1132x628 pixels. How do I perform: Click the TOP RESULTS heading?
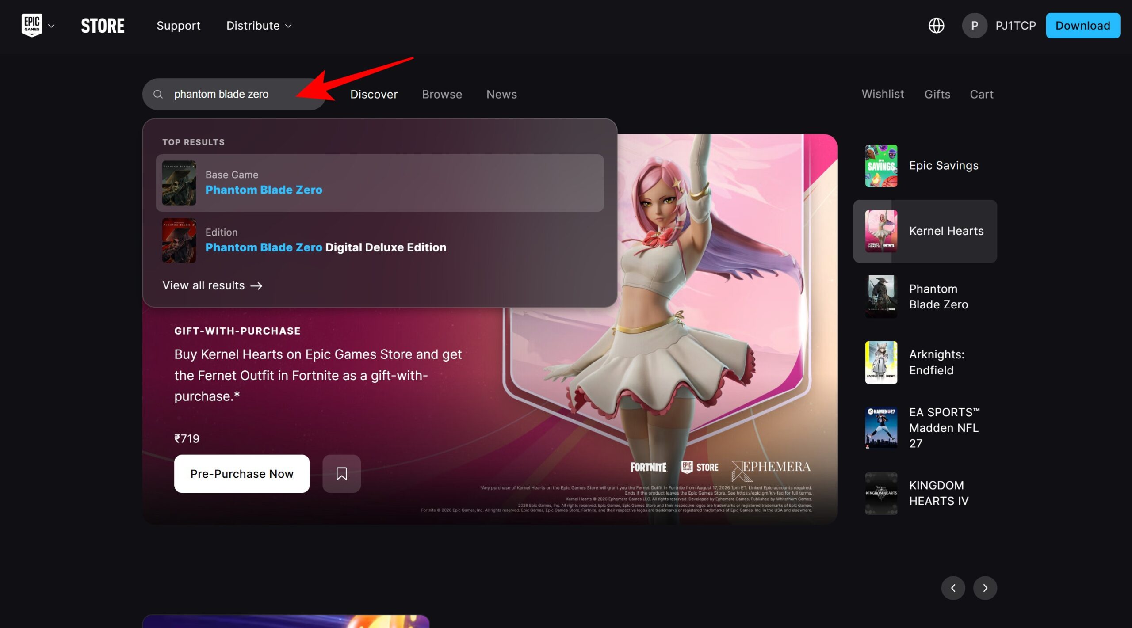tap(193, 142)
